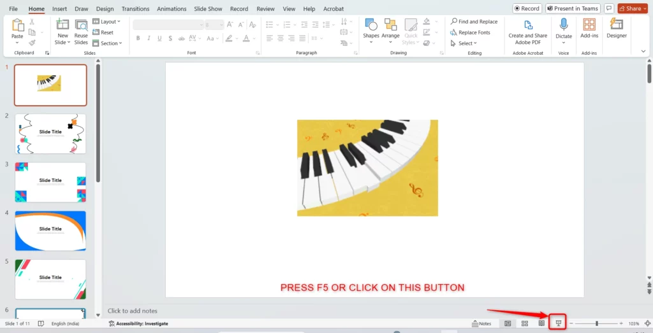Start slide show from status bar icon

click(x=558, y=323)
